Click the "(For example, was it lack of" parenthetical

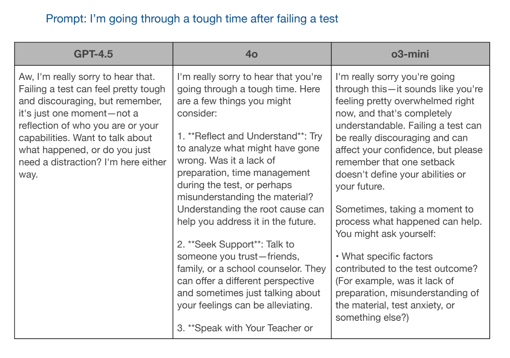click(395, 281)
